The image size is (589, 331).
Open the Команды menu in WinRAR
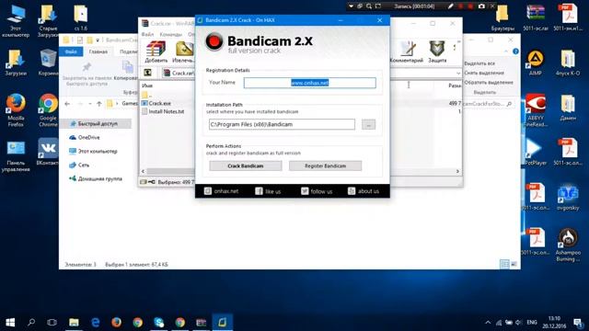pos(170,35)
